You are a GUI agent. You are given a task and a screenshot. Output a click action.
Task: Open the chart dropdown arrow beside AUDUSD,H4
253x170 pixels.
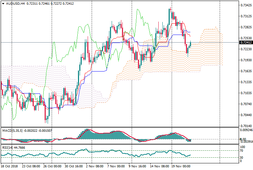tap(3, 4)
